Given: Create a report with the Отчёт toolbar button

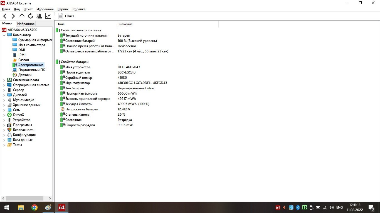Looking at the screenshot, I should 66,16.
